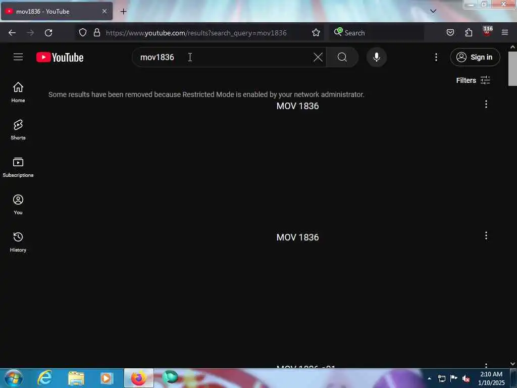Screen dimensions: 517x388
Task: Open the Firefox application menu
Action: (505, 33)
